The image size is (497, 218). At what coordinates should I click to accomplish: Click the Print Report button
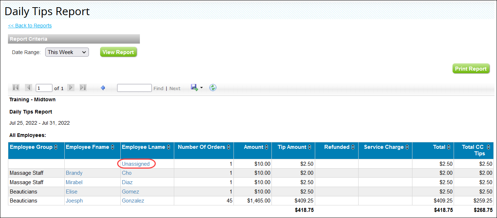click(471, 69)
